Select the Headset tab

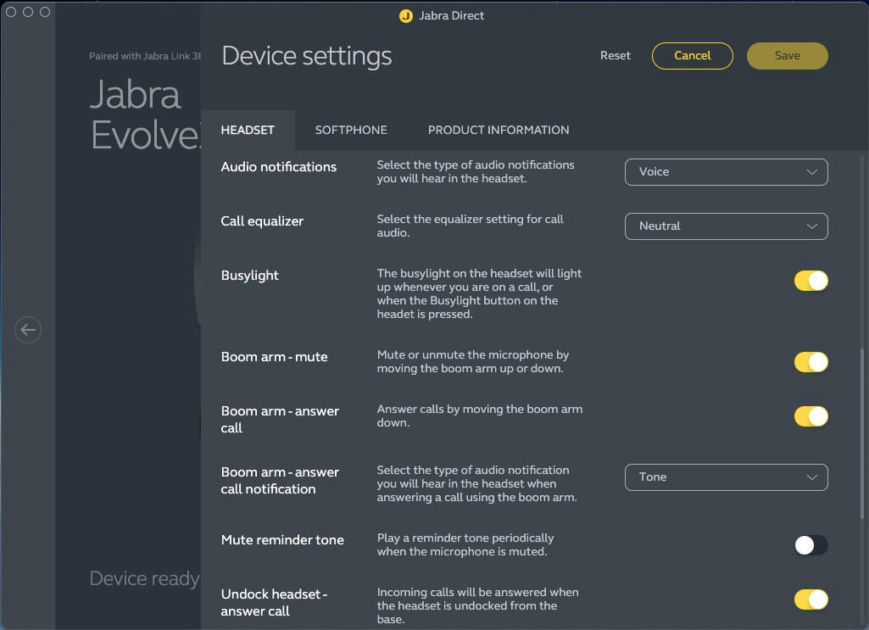[248, 130]
